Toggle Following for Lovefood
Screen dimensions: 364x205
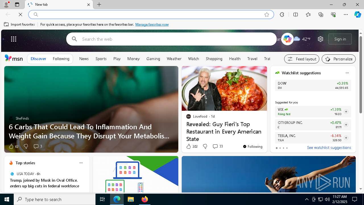253,146
